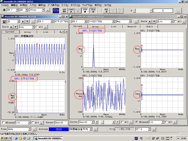
Task: Click ellipsis button beside averaging mode dropdown
Action: tap(95, 129)
